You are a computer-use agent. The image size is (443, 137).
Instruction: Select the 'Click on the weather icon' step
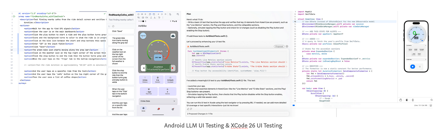point(121,57)
